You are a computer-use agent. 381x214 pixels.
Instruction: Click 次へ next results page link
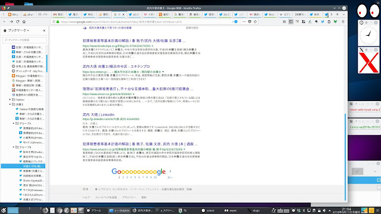pos(170,177)
